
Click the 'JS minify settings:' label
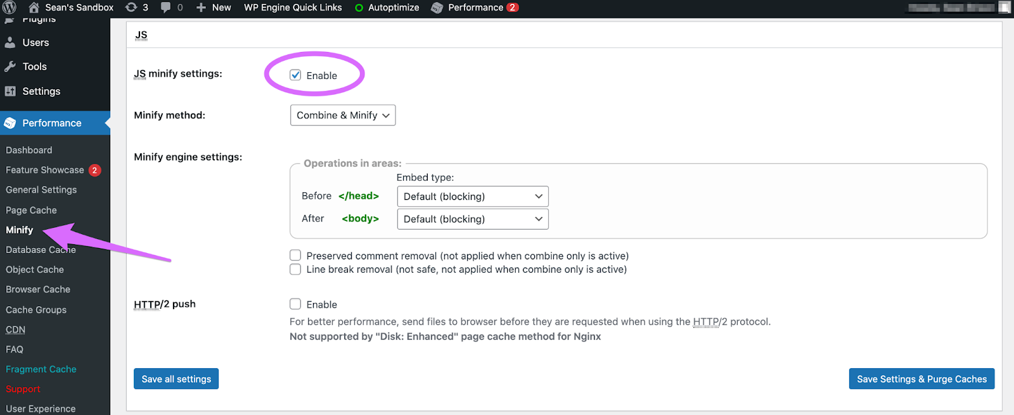click(178, 74)
